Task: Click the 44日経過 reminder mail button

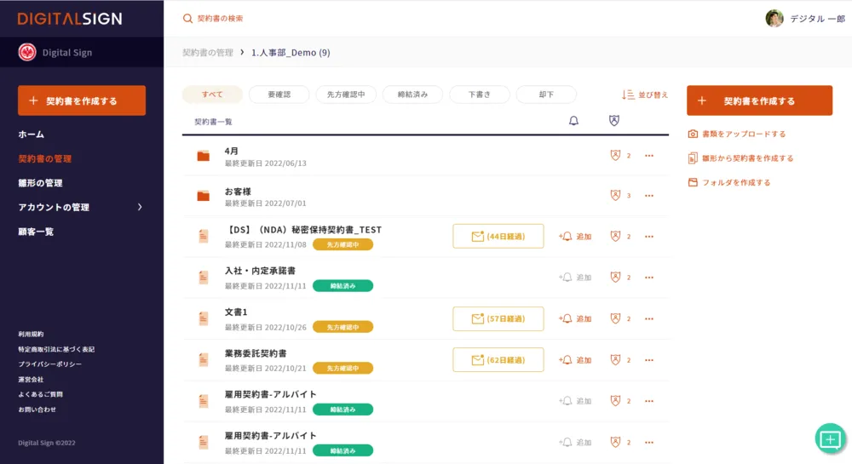Action: click(498, 237)
